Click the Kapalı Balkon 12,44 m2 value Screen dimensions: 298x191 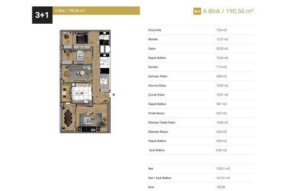222,58
